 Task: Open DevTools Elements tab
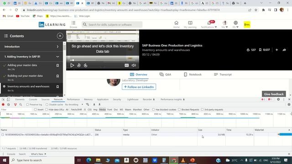[20, 99]
